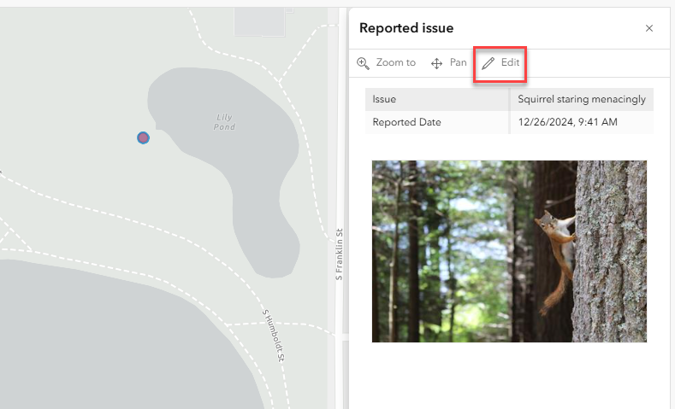Screen dimensions: 675x409
Task: Click the Zoom to magnifier icon
Action: click(363, 63)
